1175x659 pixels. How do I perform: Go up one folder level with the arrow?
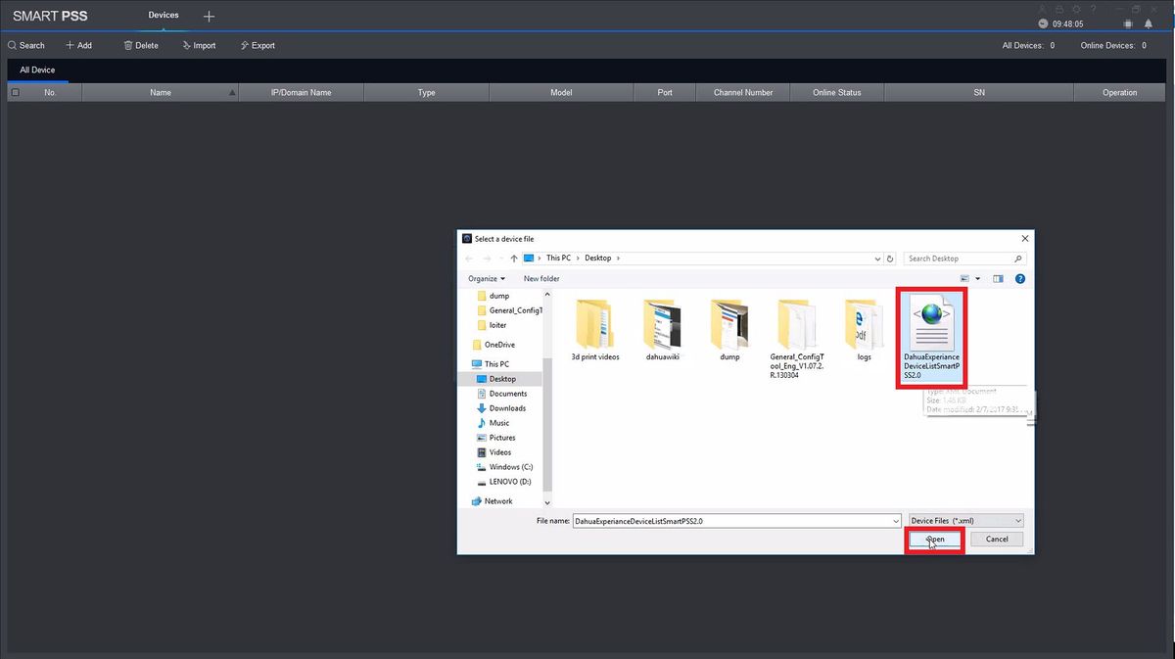click(x=514, y=259)
